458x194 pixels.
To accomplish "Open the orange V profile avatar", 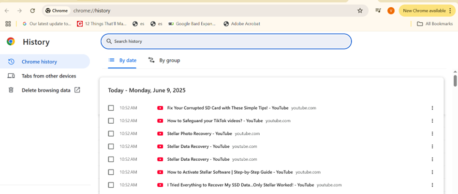I will [x=391, y=11].
